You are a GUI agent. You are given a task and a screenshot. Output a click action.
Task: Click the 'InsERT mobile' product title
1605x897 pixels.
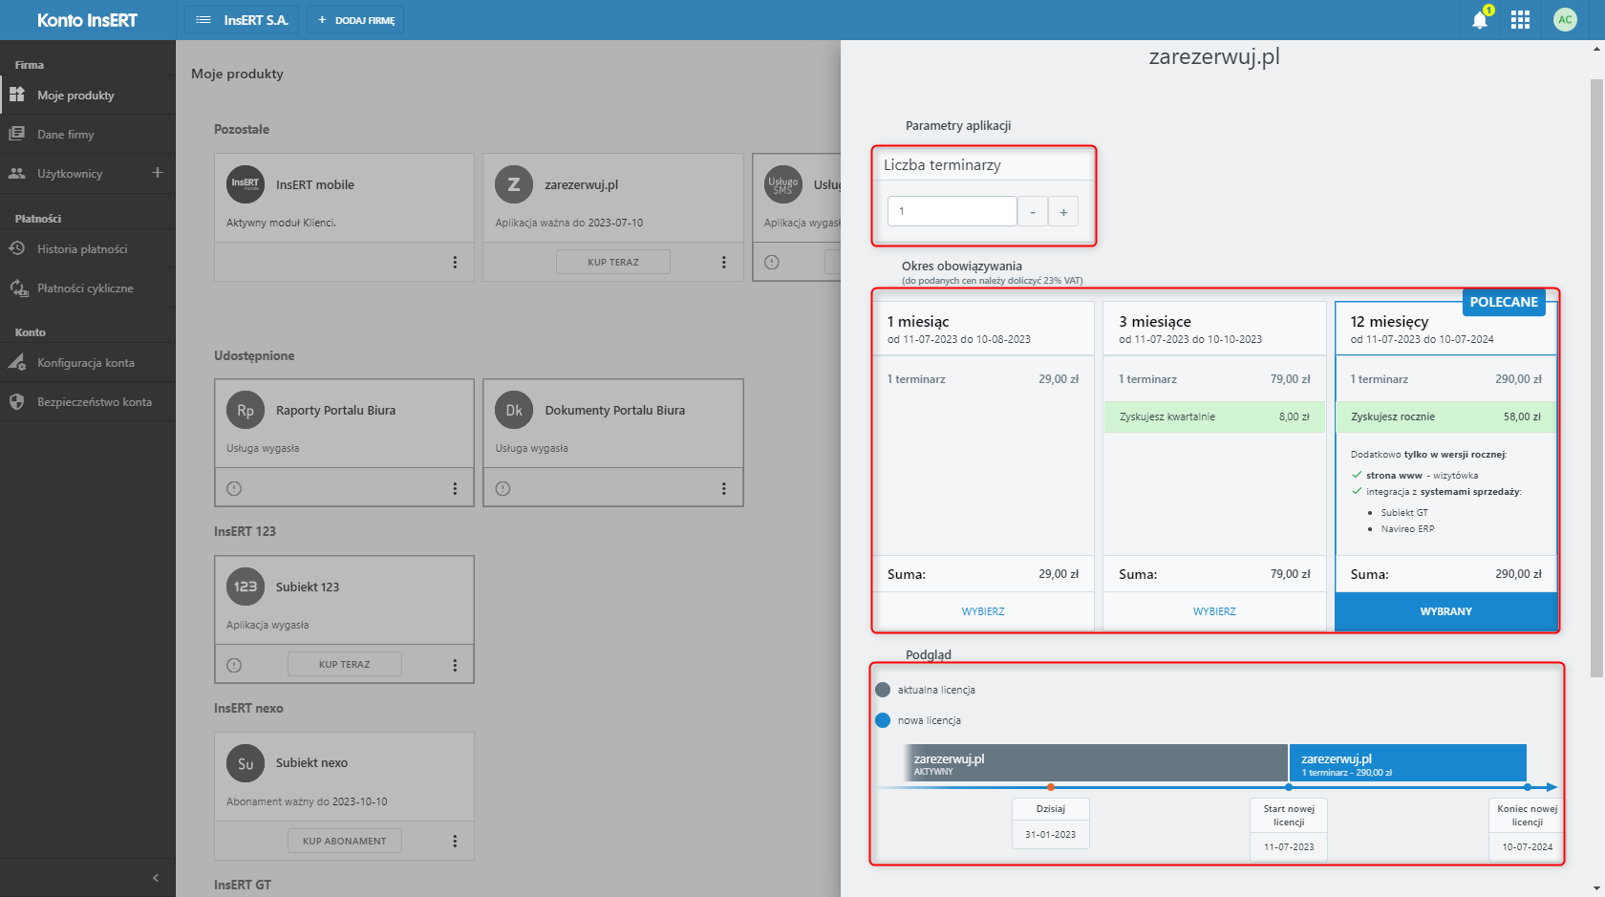(315, 185)
